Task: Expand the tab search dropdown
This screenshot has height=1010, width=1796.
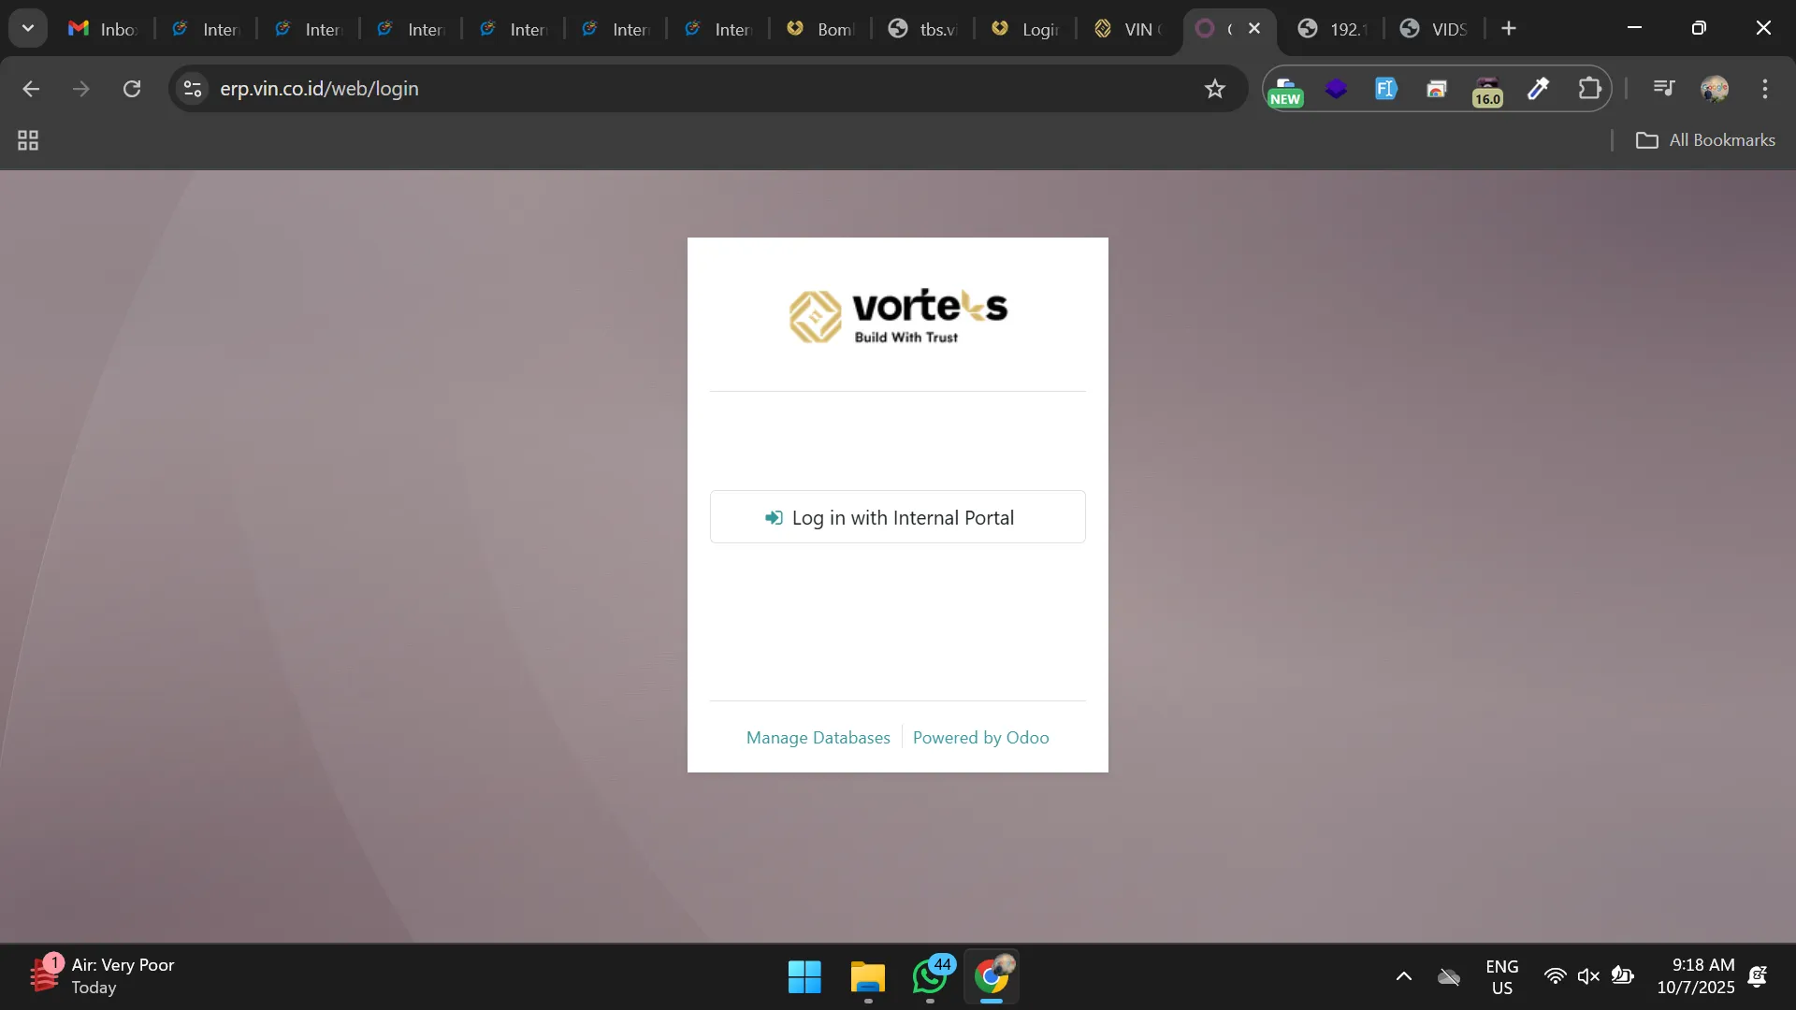Action: (28, 28)
